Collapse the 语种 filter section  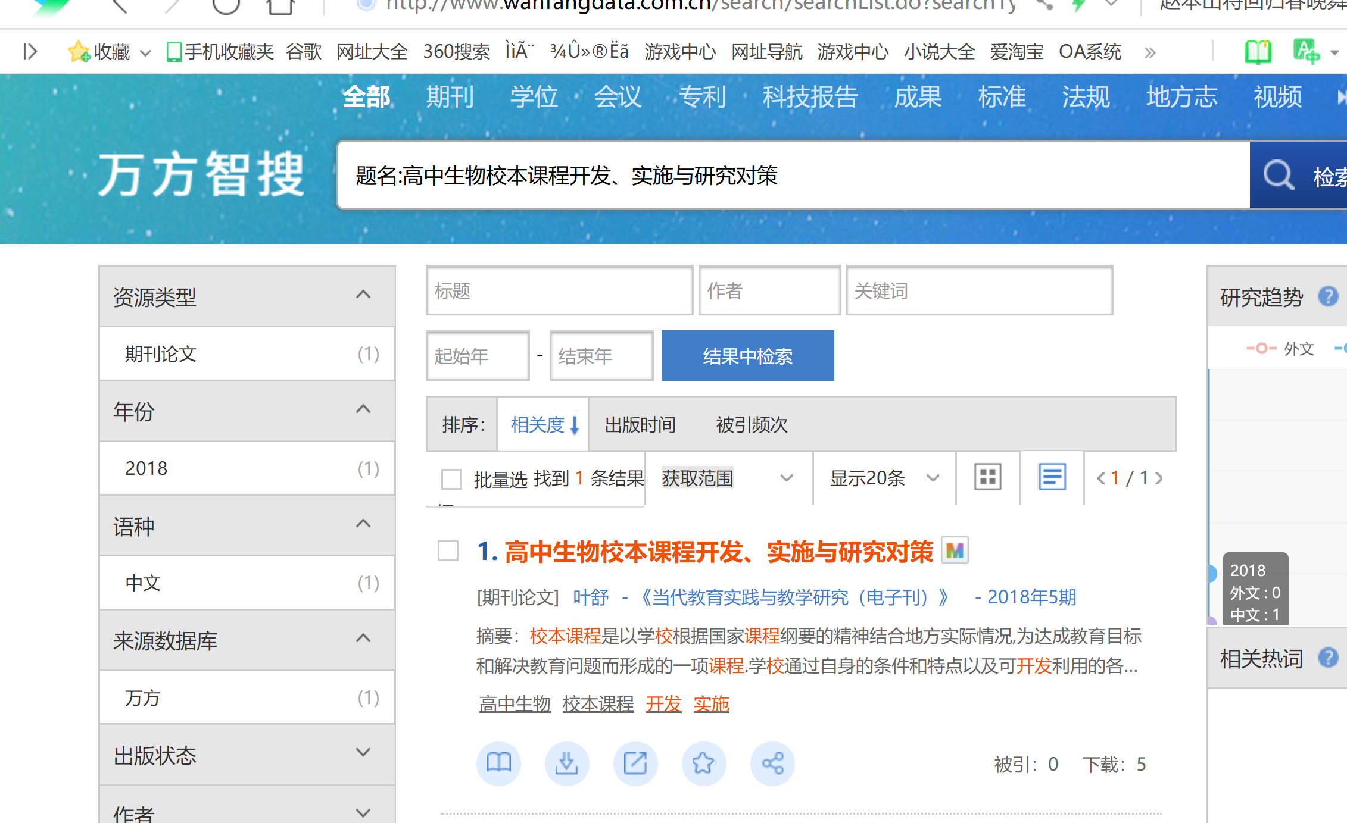tap(363, 524)
